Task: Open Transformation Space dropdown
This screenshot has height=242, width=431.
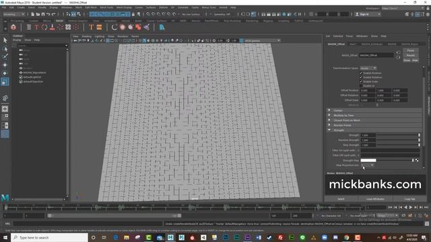Action: (368, 68)
